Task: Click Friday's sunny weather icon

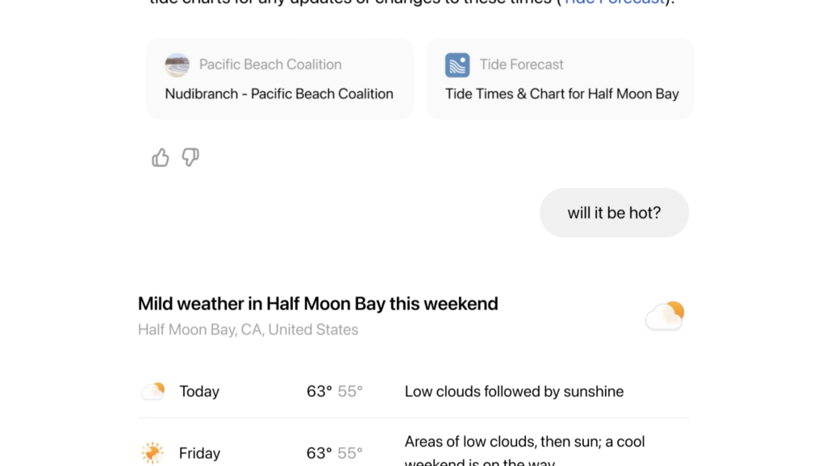Action: [x=152, y=453]
